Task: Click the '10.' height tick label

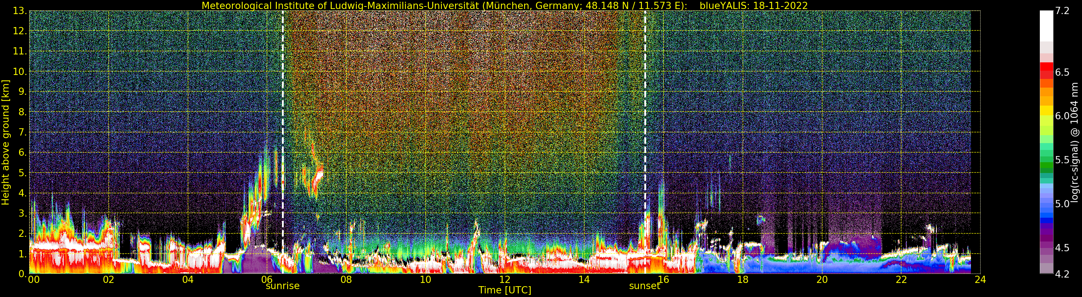Action: click(20, 71)
